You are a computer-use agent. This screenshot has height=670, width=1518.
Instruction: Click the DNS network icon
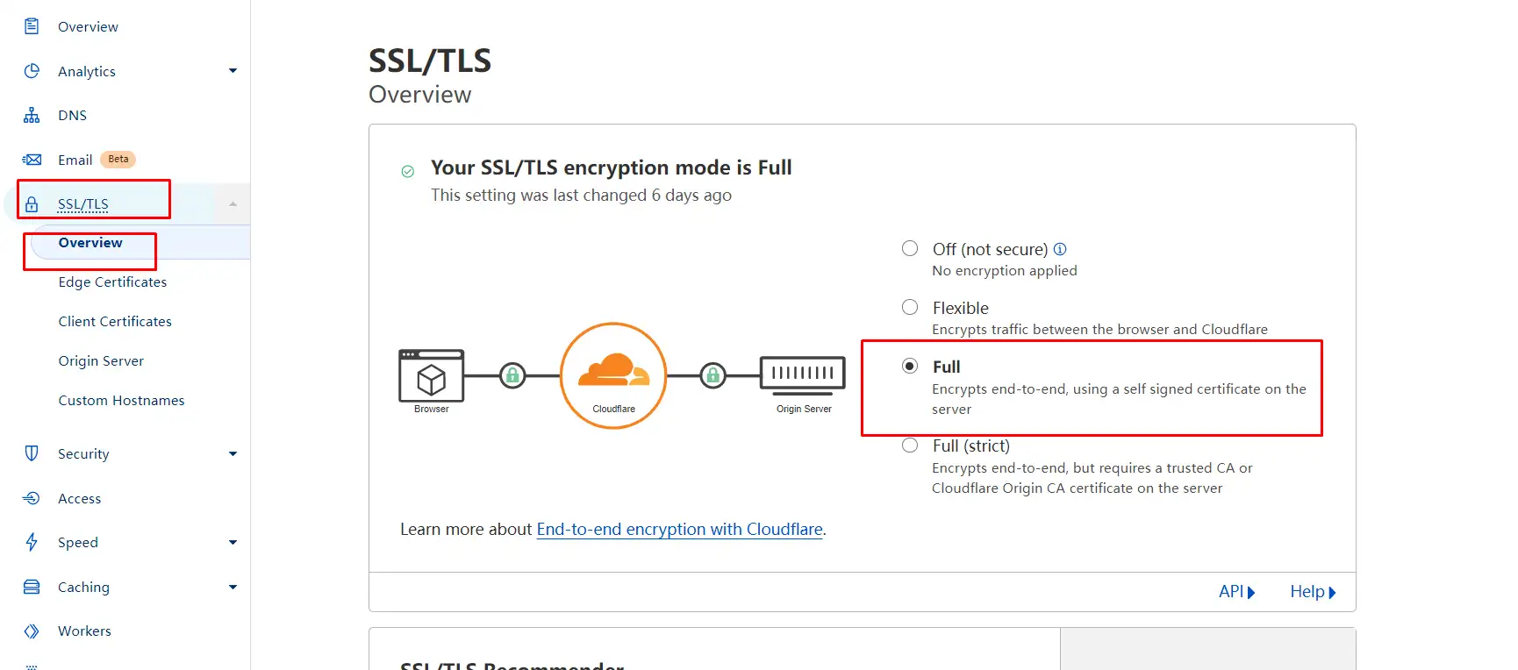coord(32,115)
